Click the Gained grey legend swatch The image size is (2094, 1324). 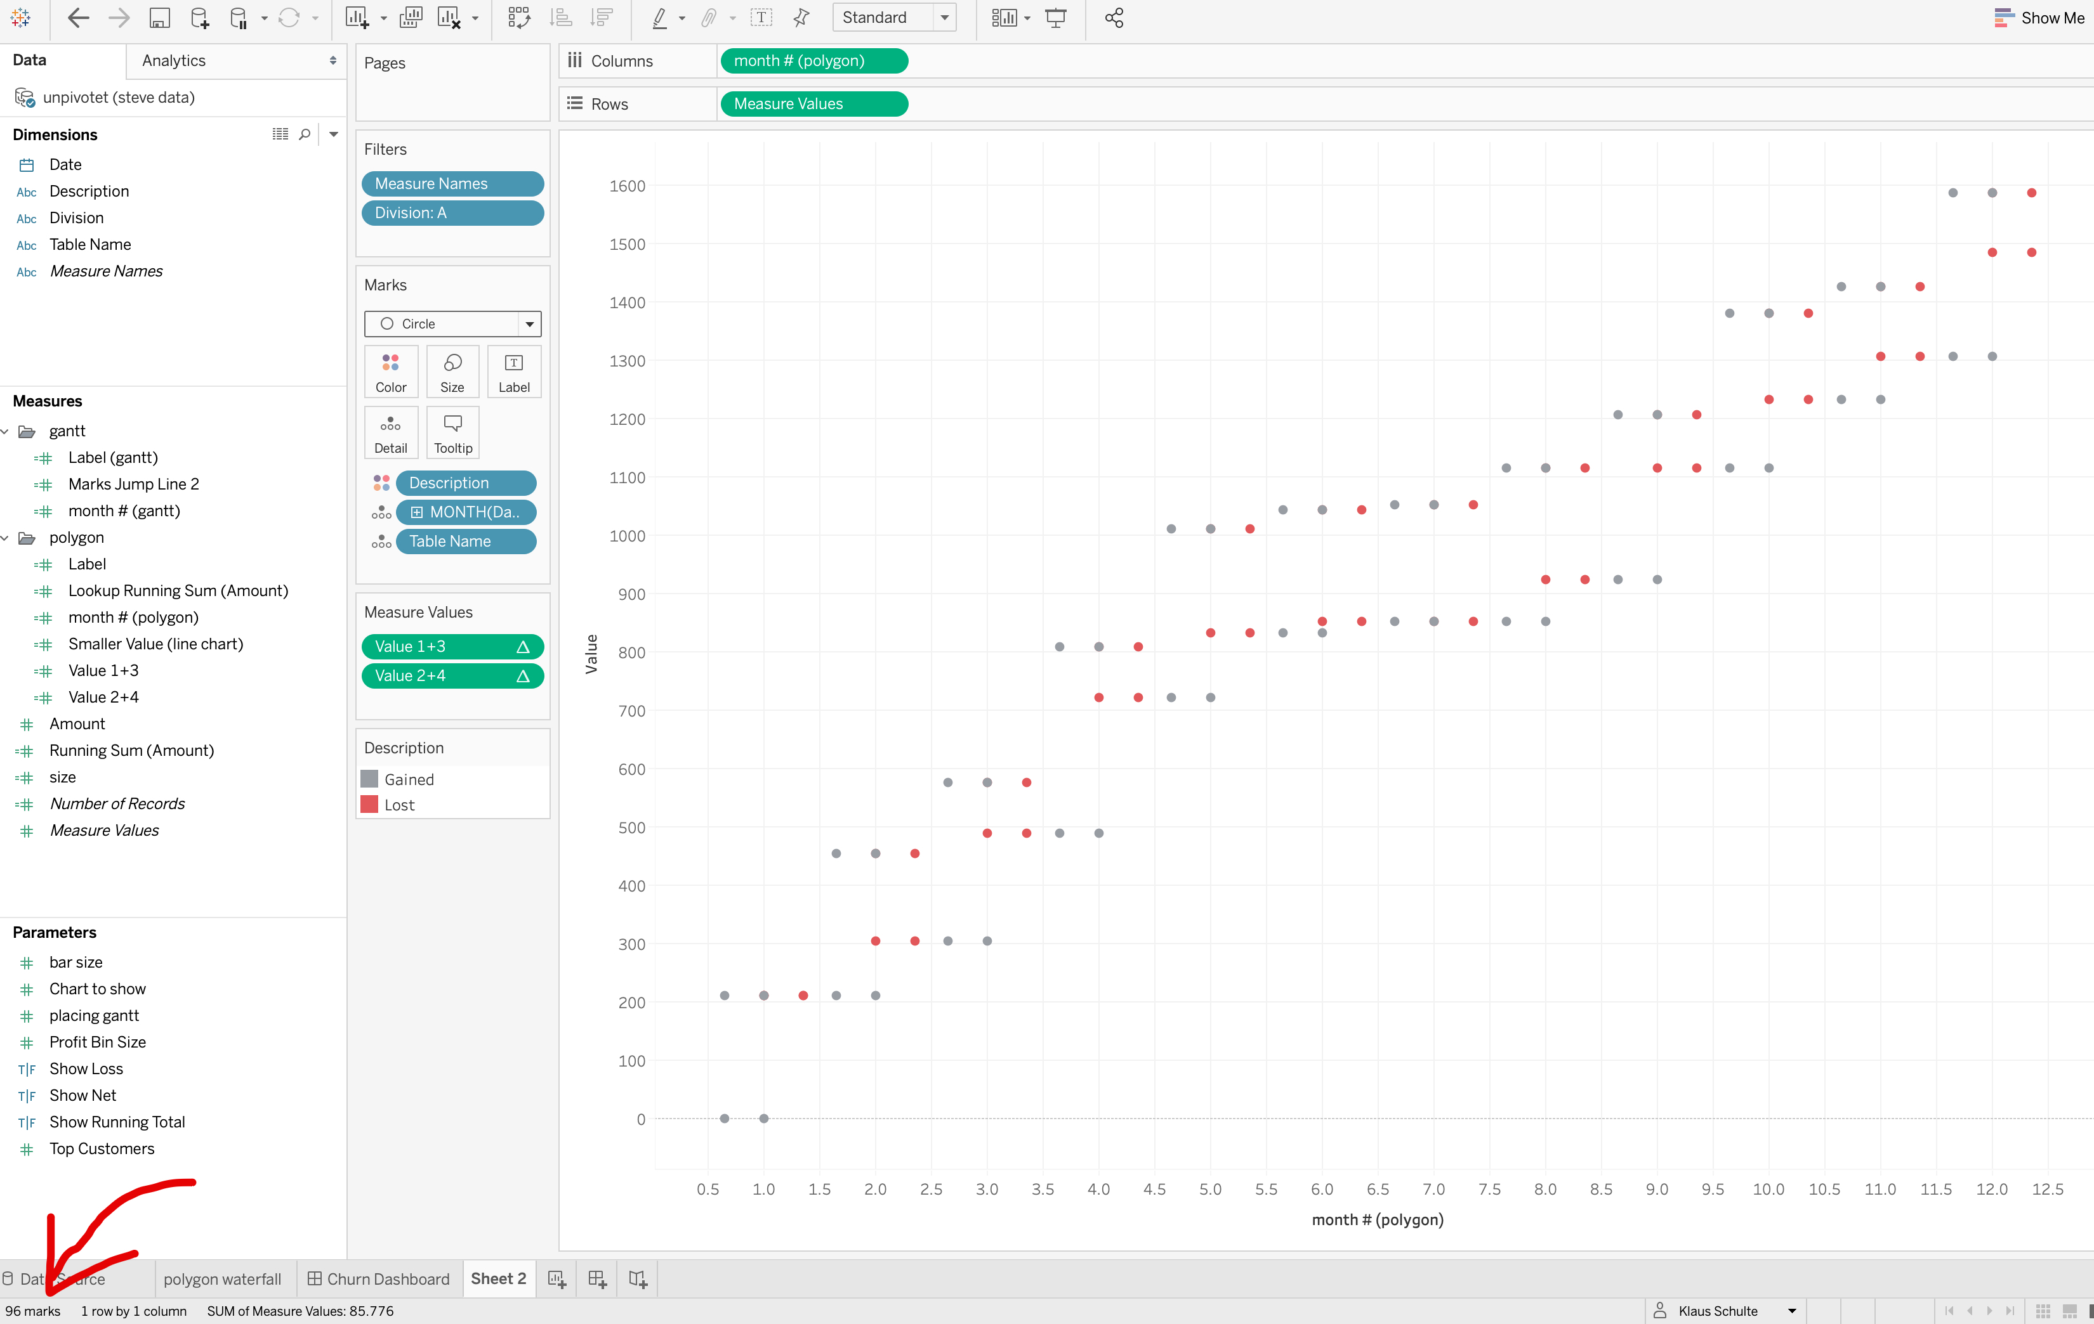click(369, 779)
